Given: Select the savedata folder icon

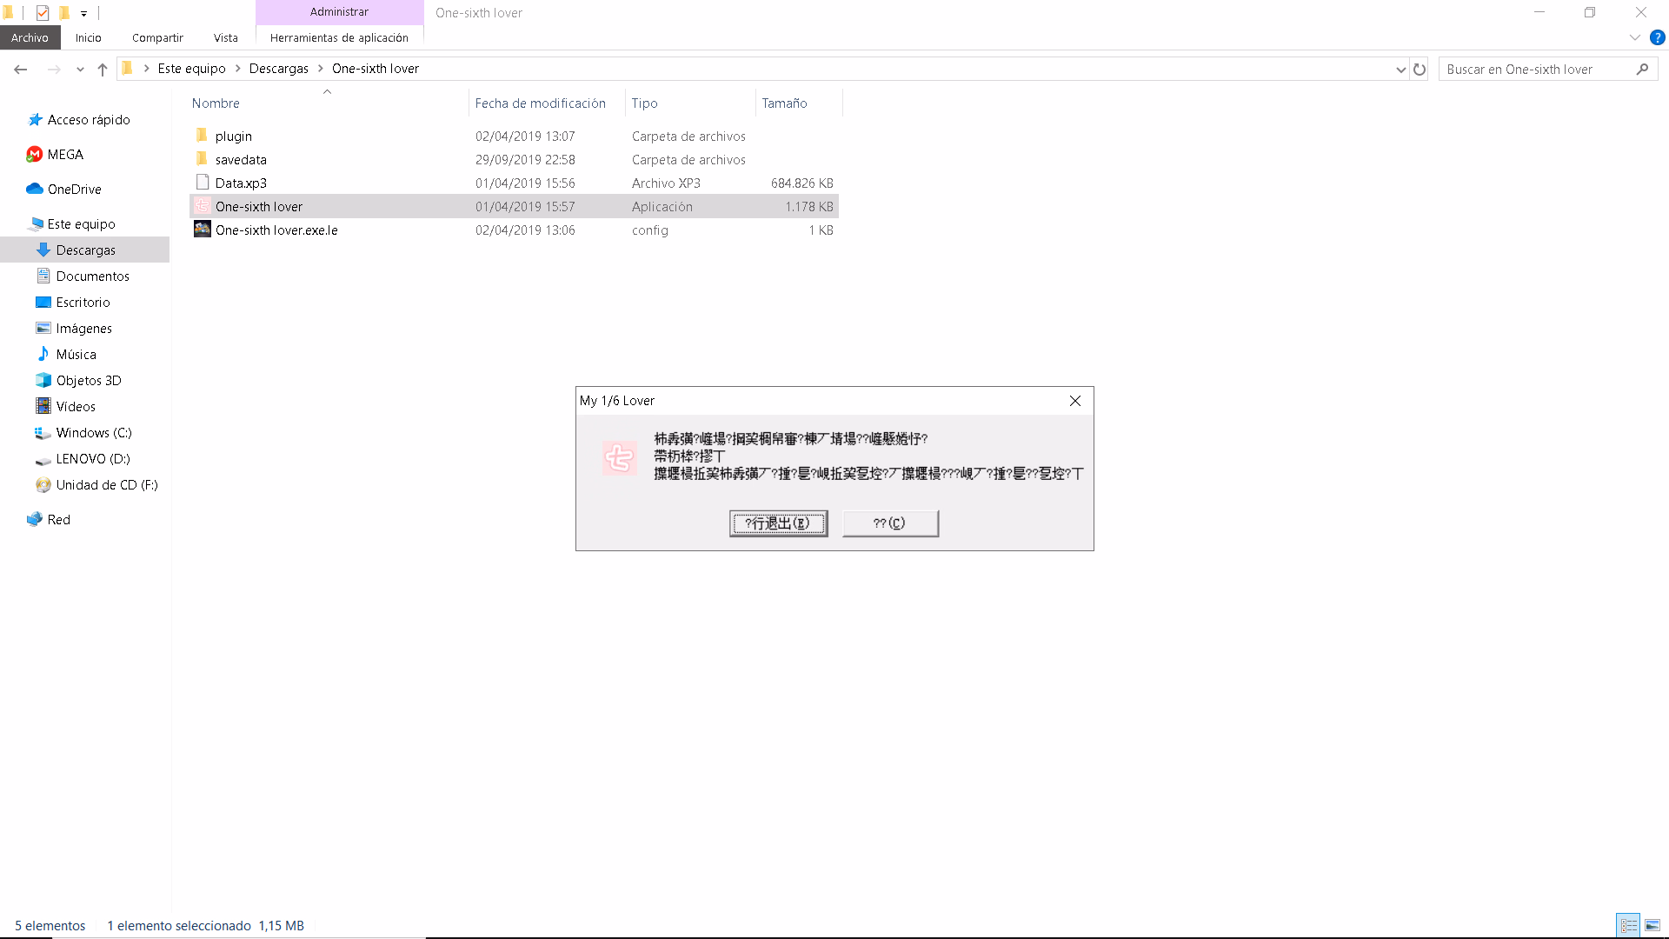Looking at the screenshot, I should pos(202,159).
